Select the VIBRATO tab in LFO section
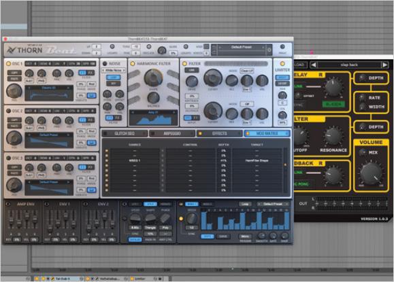The image size is (394, 282). click(165, 204)
